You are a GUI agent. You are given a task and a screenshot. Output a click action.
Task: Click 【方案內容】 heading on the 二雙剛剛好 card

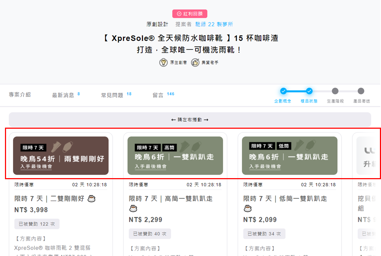click(31, 239)
